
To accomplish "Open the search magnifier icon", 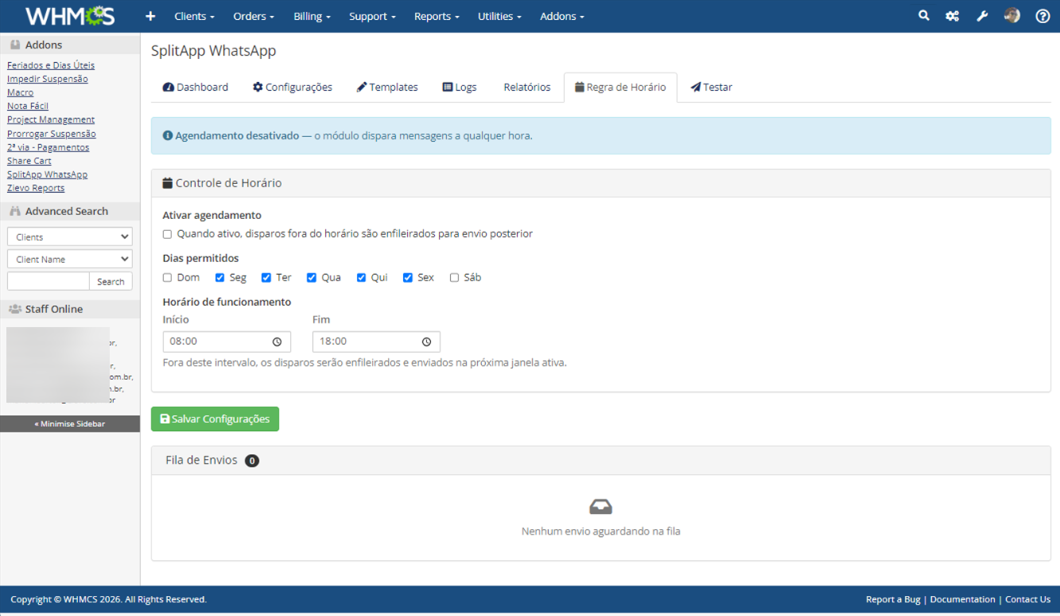I will point(923,16).
